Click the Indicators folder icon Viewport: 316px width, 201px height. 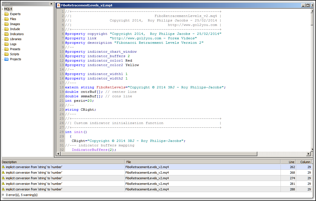click(x=6, y=34)
